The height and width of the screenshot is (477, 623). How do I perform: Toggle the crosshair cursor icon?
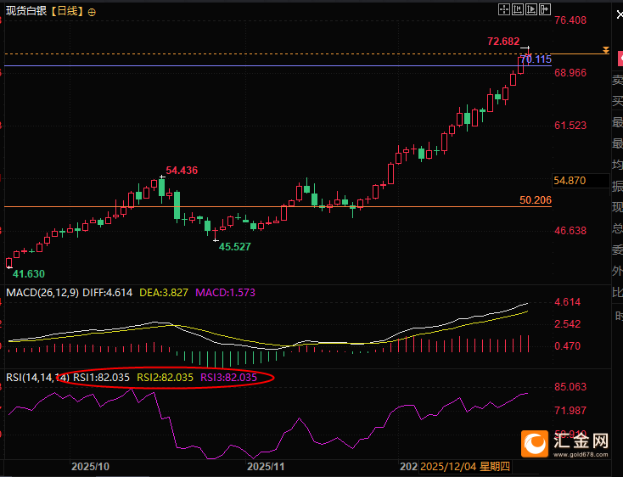[x=504, y=9]
